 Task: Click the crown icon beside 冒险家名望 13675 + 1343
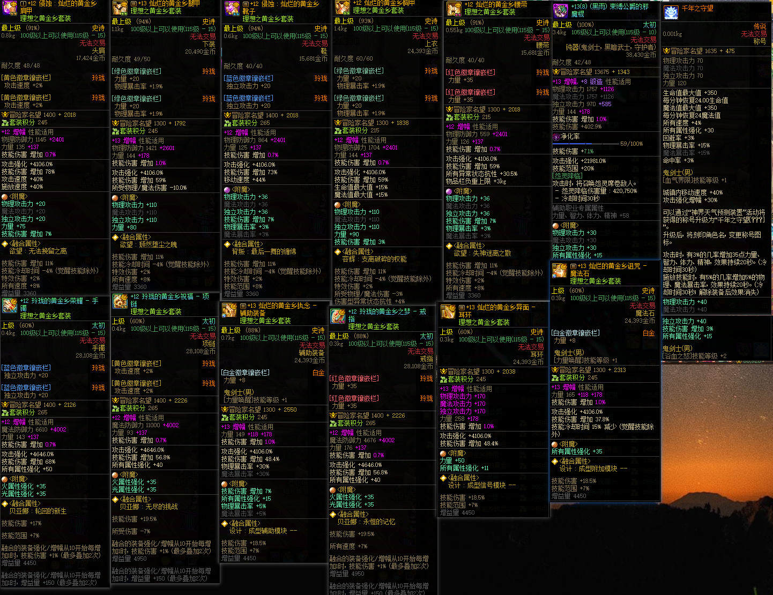point(556,72)
